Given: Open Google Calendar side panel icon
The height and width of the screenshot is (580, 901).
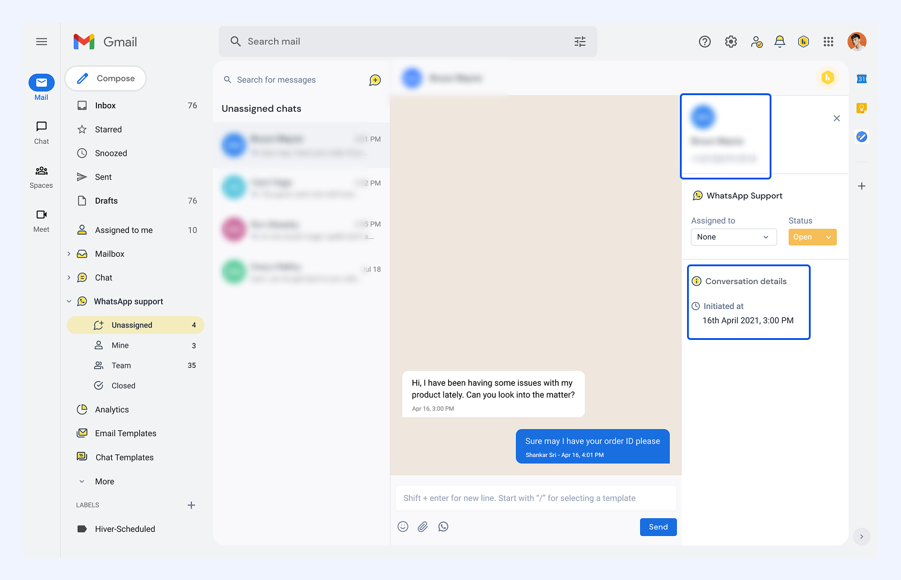Looking at the screenshot, I should point(862,78).
